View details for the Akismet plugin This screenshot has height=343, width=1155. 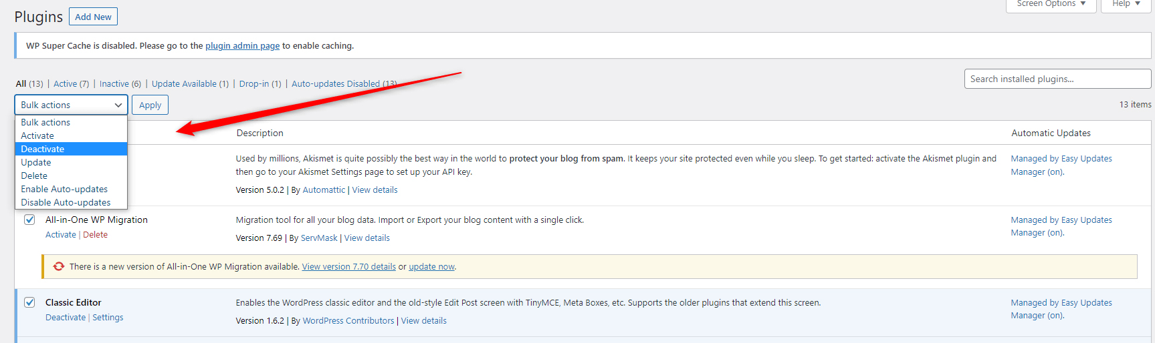375,190
